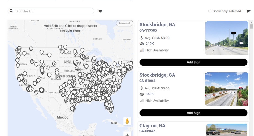The width and height of the screenshot is (254, 136).
Task: Open the filter options icon
Action: click(x=100, y=11)
